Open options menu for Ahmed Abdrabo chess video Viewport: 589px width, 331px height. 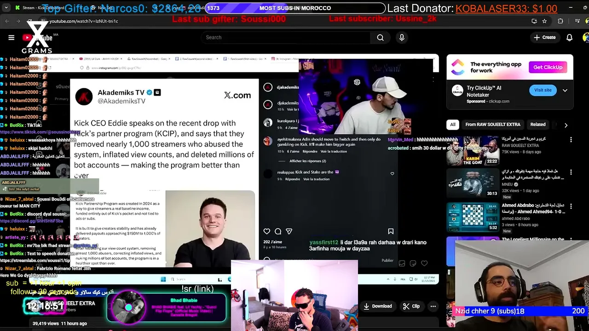[571, 205]
